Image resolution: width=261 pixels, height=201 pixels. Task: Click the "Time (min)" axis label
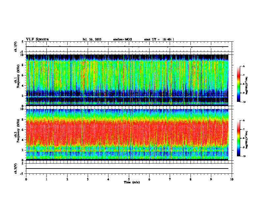[x=132, y=182]
